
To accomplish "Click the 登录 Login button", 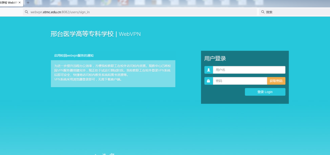I will [265, 92].
